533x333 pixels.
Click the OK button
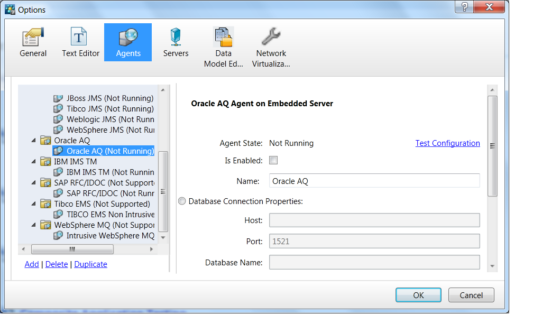[418, 295]
